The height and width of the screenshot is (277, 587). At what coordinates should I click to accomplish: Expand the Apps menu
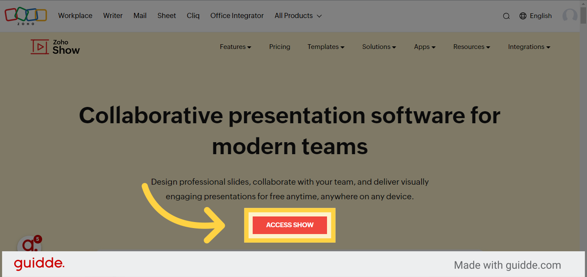(x=425, y=47)
